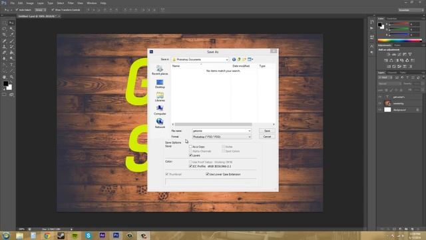Select the Brush tool
The width and height of the screenshot is (426, 240).
point(11,41)
